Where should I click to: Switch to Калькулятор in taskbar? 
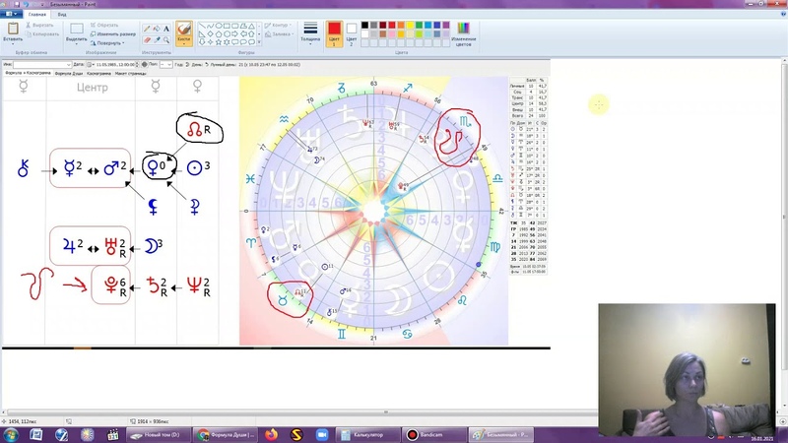point(367,435)
